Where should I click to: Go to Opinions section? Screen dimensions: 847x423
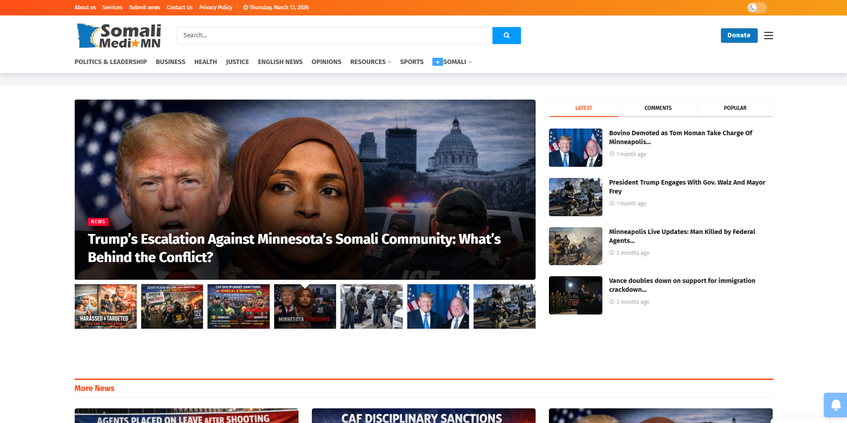click(326, 62)
